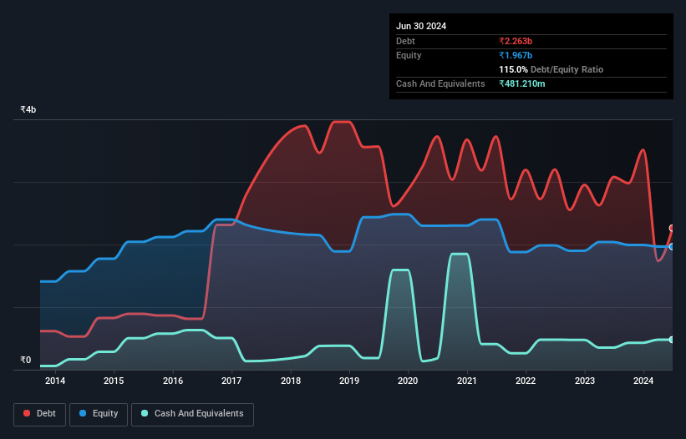Click the Jun 30 2024 tooltip date

tap(421, 26)
